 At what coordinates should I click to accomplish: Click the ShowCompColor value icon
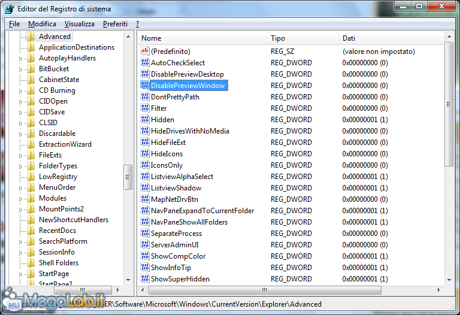point(144,256)
